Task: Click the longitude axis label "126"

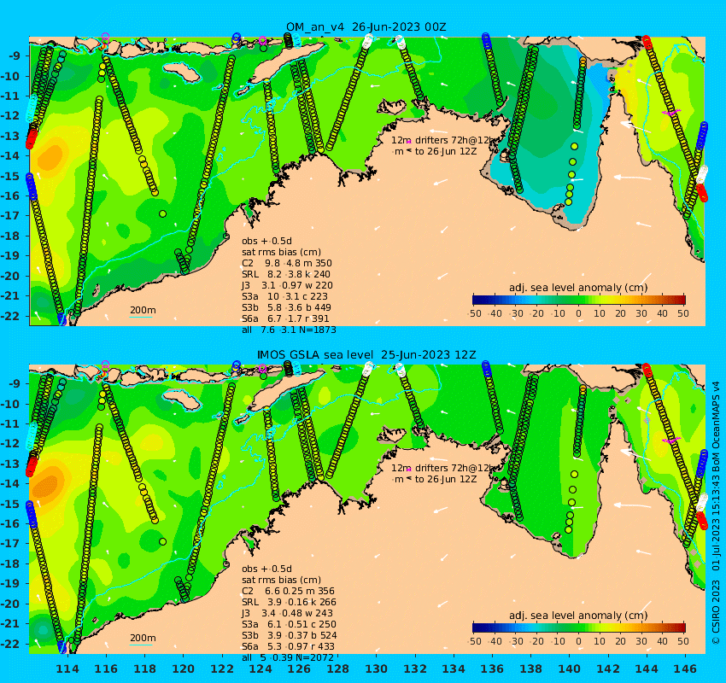Action: tap(299, 668)
